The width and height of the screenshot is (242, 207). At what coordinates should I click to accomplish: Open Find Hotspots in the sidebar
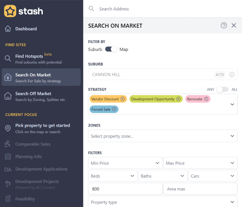point(29,56)
